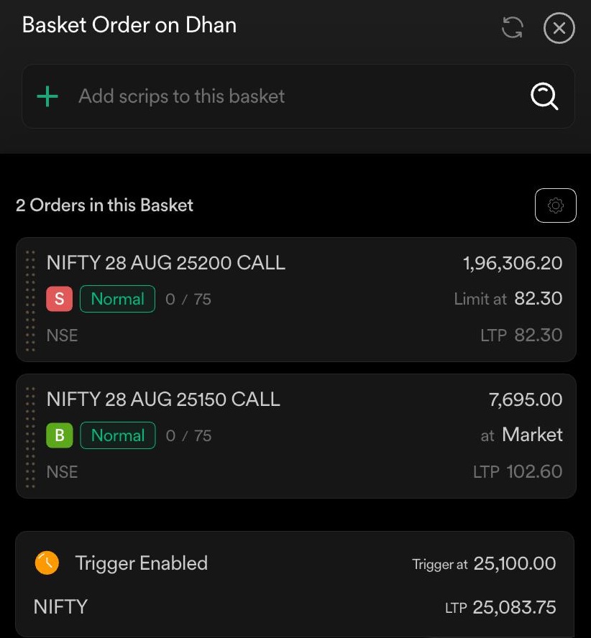Grab drag handle of 25150 CALL order

click(x=30, y=436)
